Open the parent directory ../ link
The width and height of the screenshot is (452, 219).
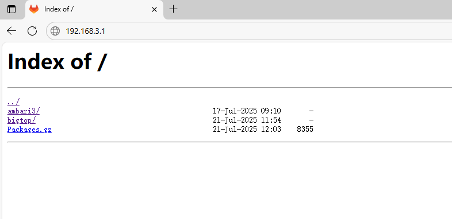coord(13,101)
